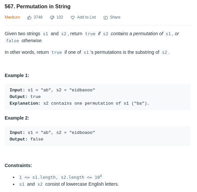
Task: Click the Example 1 input line with "eidbaooo"
Action: click(52, 90)
